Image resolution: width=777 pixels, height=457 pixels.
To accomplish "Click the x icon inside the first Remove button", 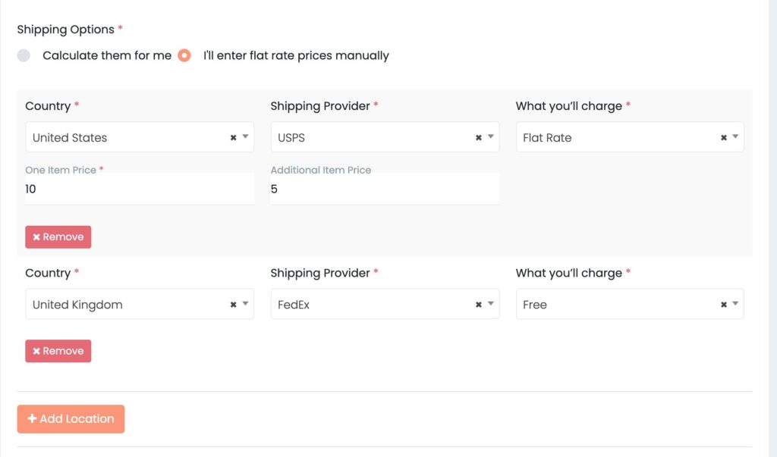I will click(x=36, y=236).
